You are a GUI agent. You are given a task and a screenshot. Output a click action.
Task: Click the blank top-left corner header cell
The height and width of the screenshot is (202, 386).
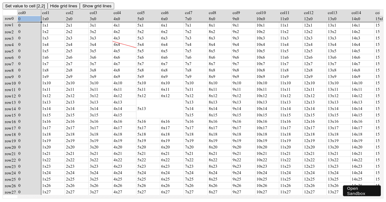[x=10, y=13]
